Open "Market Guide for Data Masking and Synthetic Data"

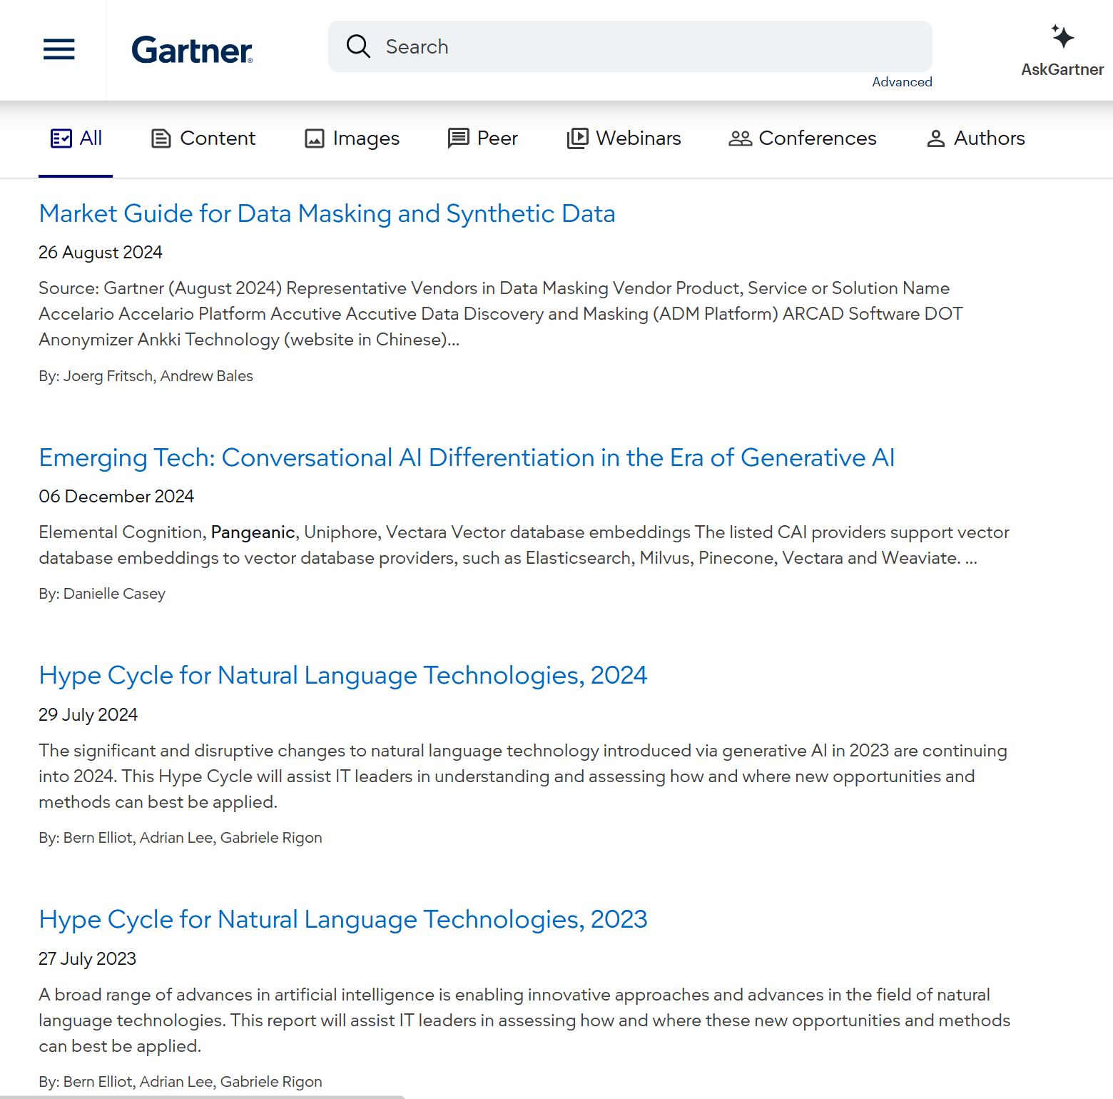pos(327,213)
